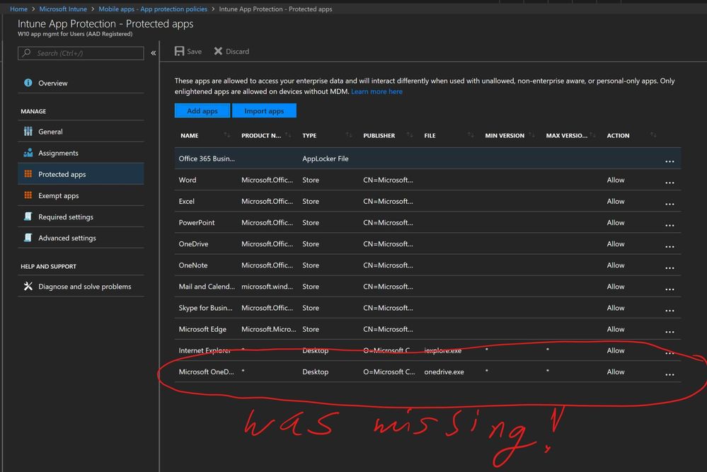Go to Home in the breadcrumb
The width and height of the screenshot is (707, 472).
point(18,8)
